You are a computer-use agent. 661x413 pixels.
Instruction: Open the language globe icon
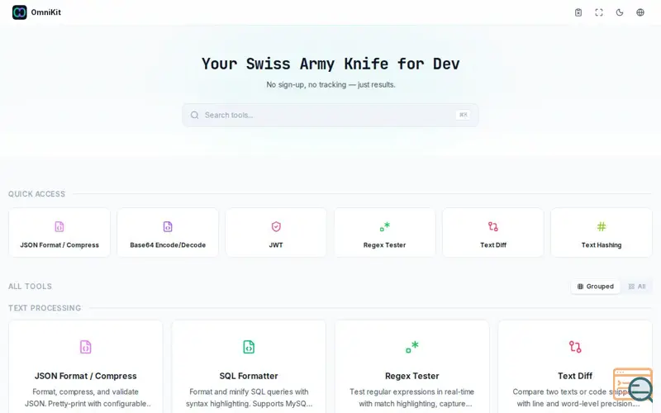pos(640,12)
